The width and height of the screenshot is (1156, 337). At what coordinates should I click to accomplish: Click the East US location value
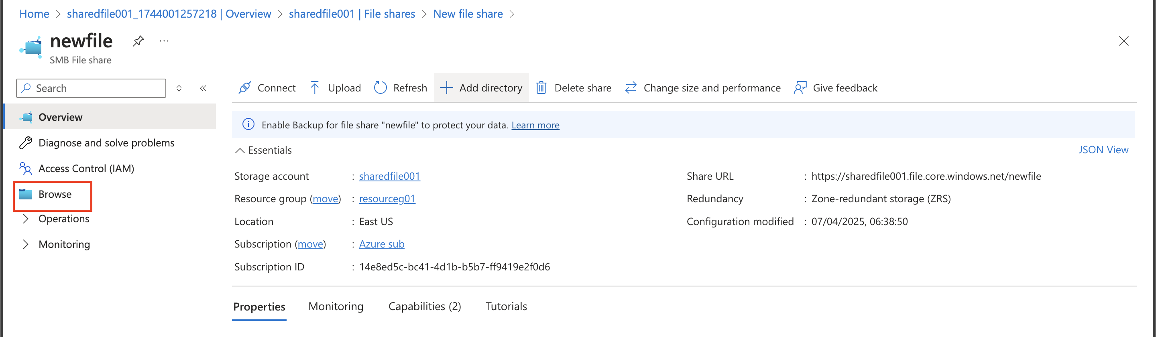pos(376,222)
